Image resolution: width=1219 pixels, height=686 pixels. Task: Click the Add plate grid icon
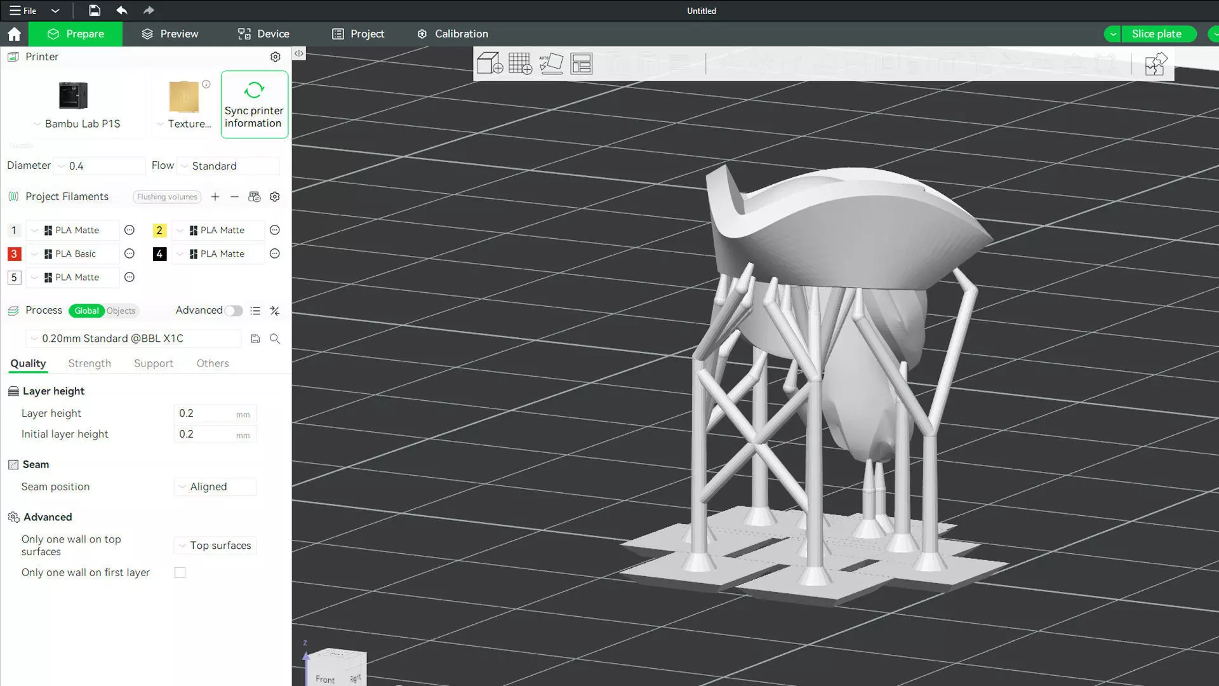[520, 64]
